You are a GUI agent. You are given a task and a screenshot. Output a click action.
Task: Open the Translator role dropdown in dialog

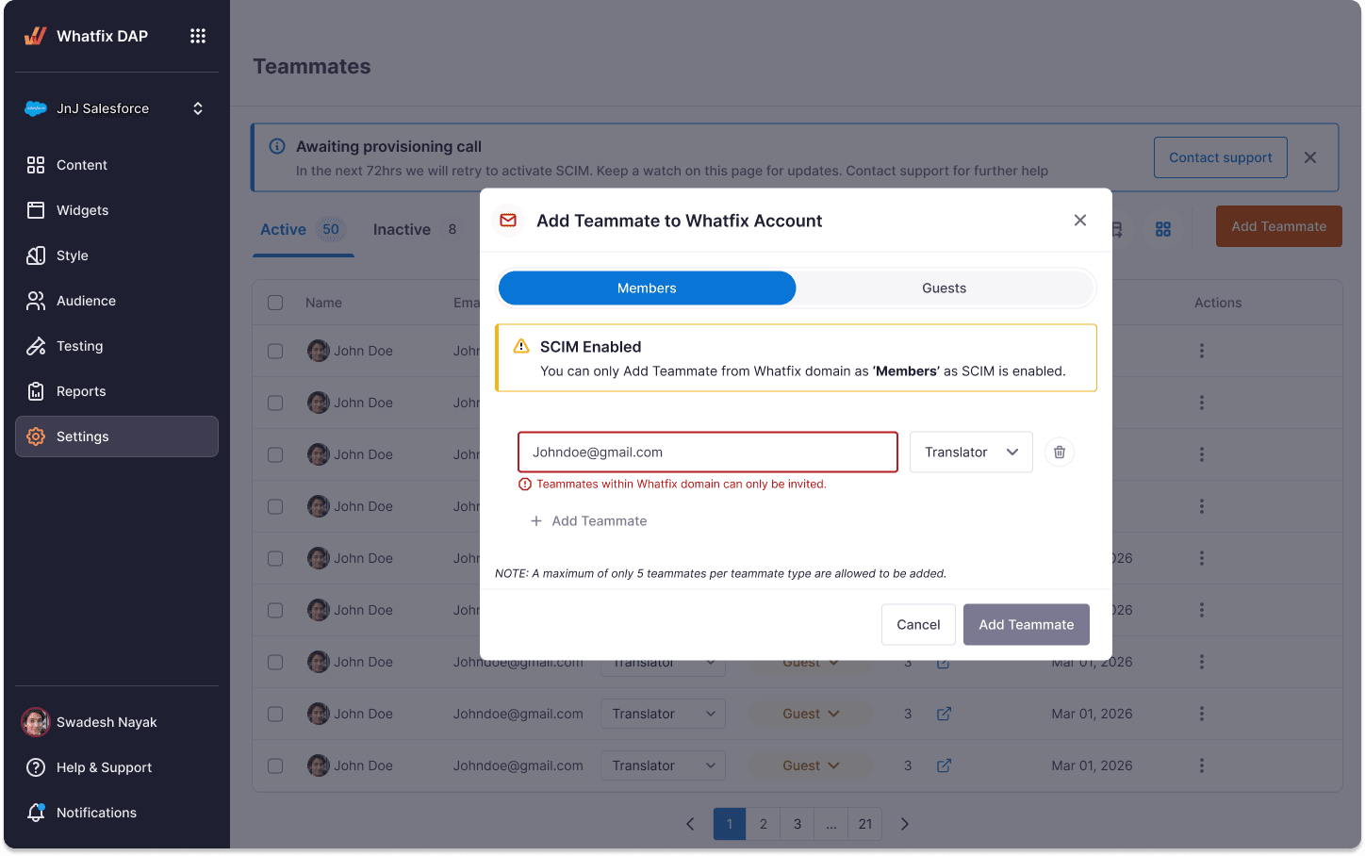[971, 453]
